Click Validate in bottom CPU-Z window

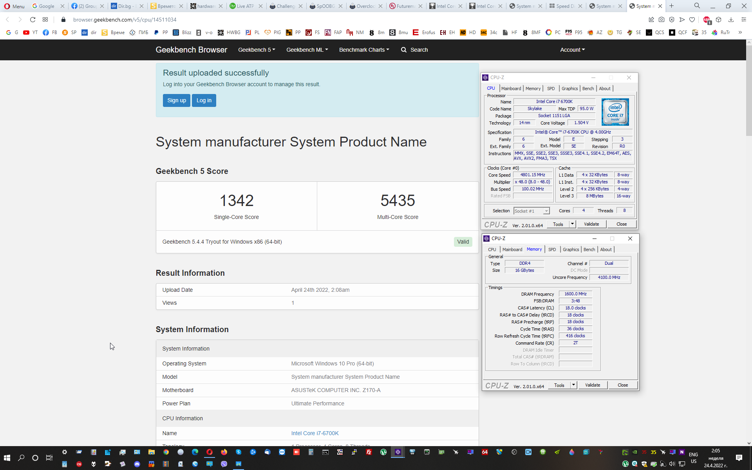[593, 385]
